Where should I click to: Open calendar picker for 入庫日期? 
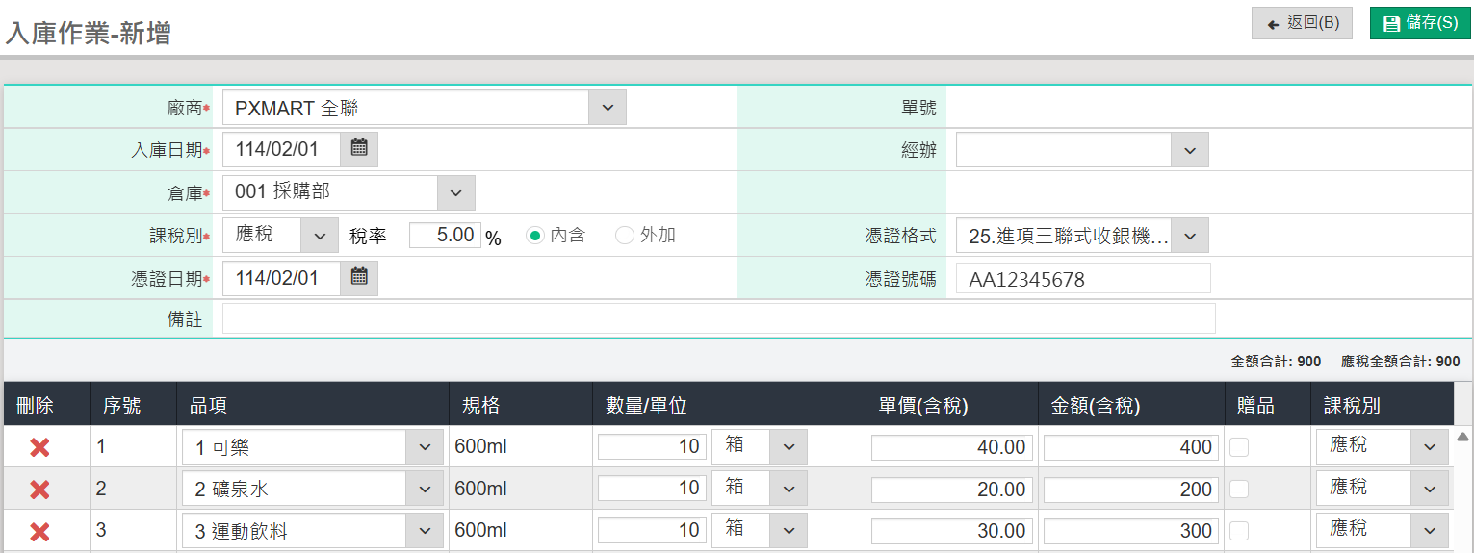359,149
